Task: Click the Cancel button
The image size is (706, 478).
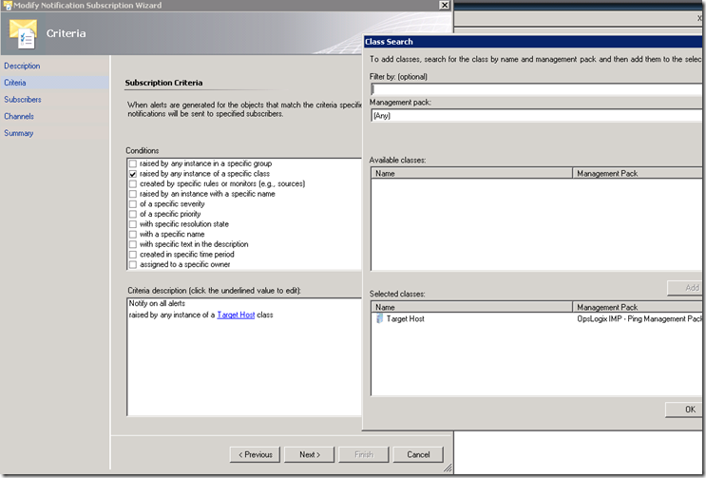Action: click(x=418, y=454)
